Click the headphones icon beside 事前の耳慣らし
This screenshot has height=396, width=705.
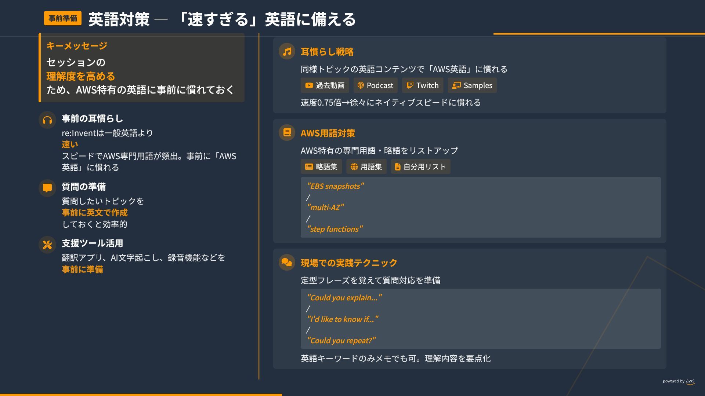(x=47, y=120)
